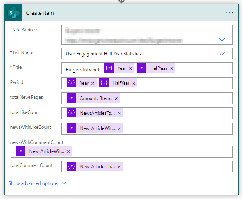Select the Year token label in Title
Screen dimensions: 242x199
pos(122,68)
